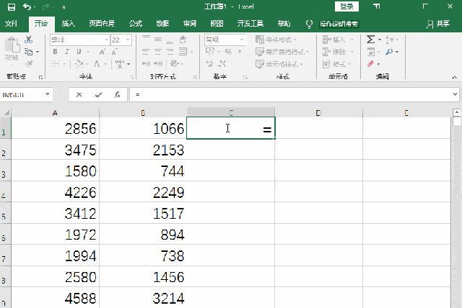This screenshot has width=462, height=308.
Task: Click the Increase Font Size icon
Action: (x=103, y=52)
